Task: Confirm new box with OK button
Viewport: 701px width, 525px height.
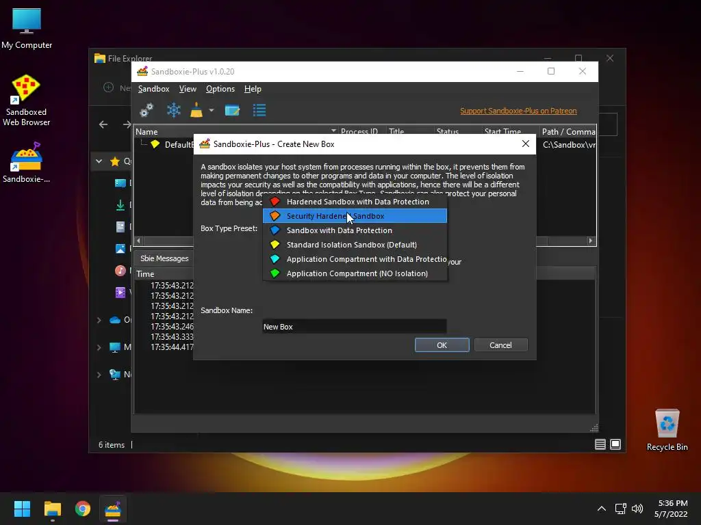Action: (442, 345)
